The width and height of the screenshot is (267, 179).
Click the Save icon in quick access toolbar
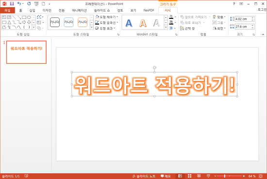[x=12, y=4]
